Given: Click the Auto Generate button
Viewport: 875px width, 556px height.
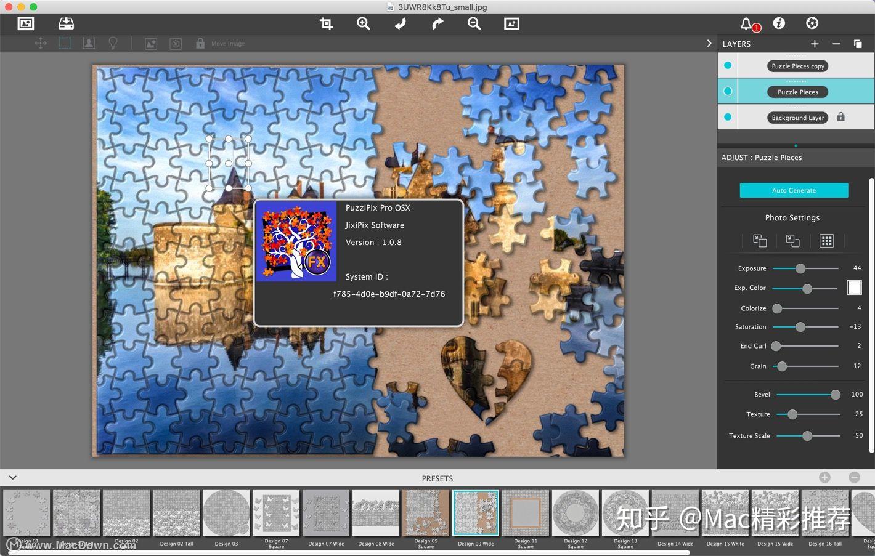Looking at the screenshot, I should [x=794, y=190].
